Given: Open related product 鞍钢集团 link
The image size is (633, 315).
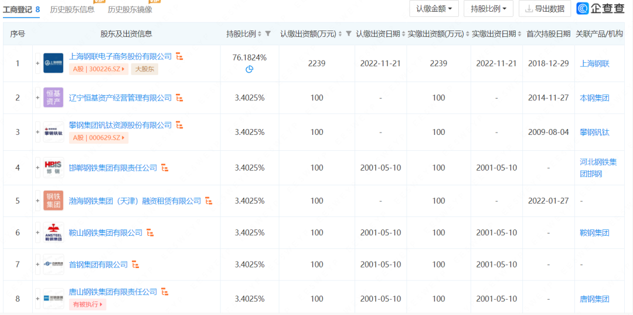Looking at the screenshot, I should [x=595, y=233].
